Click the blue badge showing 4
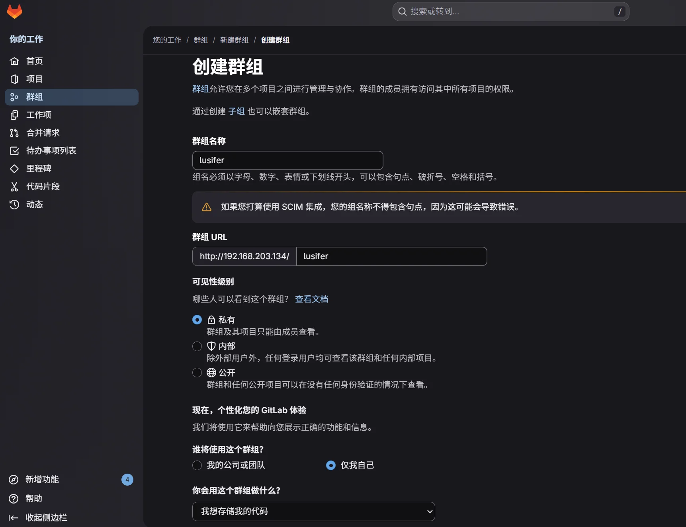 (127, 479)
